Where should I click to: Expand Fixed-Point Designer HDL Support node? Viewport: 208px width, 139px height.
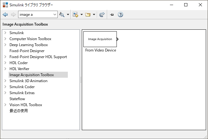5,57
